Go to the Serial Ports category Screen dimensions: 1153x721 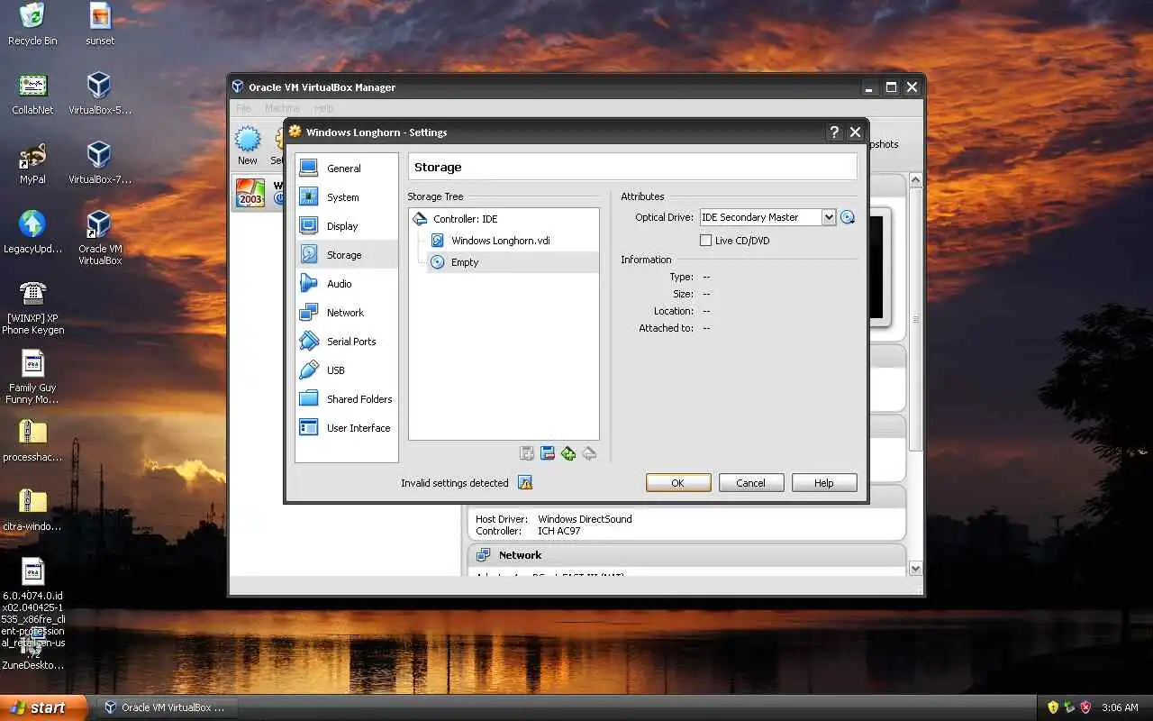[346, 342]
